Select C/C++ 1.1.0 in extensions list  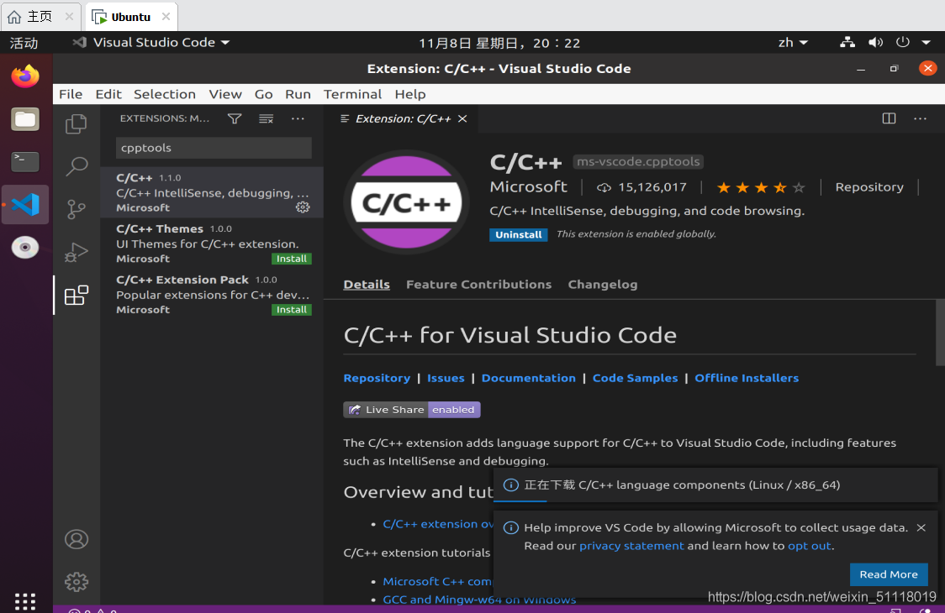[x=212, y=192]
